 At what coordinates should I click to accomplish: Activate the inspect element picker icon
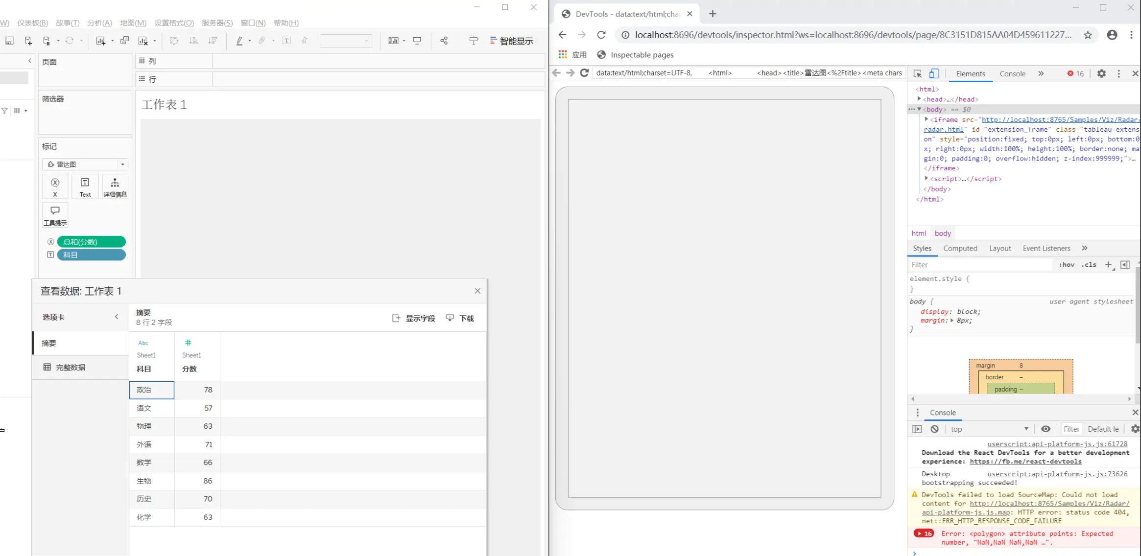[x=918, y=73]
